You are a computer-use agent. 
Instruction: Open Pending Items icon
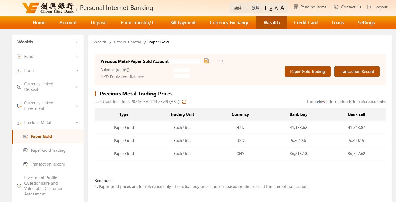[x=296, y=7]
